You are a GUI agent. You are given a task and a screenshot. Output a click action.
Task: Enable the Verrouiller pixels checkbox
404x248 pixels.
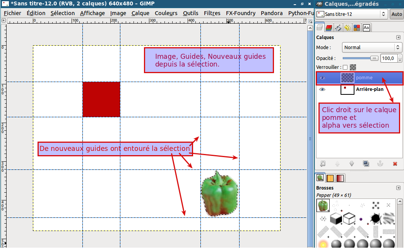pyautogui.click(x=345, y=67)
